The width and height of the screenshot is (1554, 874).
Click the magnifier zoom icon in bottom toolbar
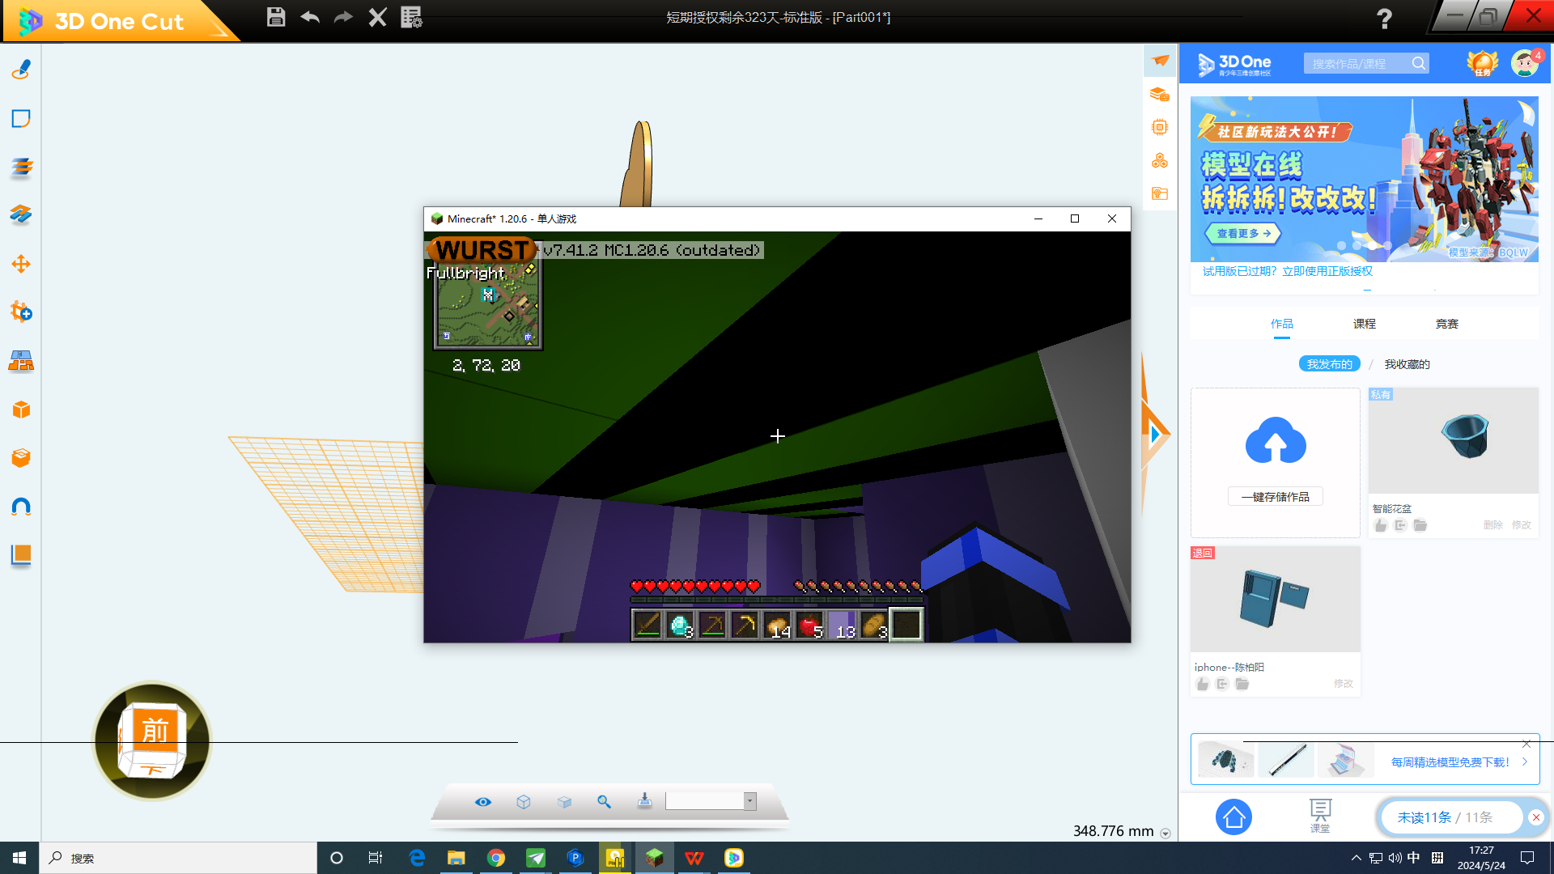pos(604,801)
